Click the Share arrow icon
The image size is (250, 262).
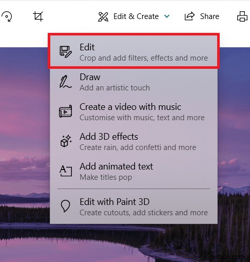(189, 16)
